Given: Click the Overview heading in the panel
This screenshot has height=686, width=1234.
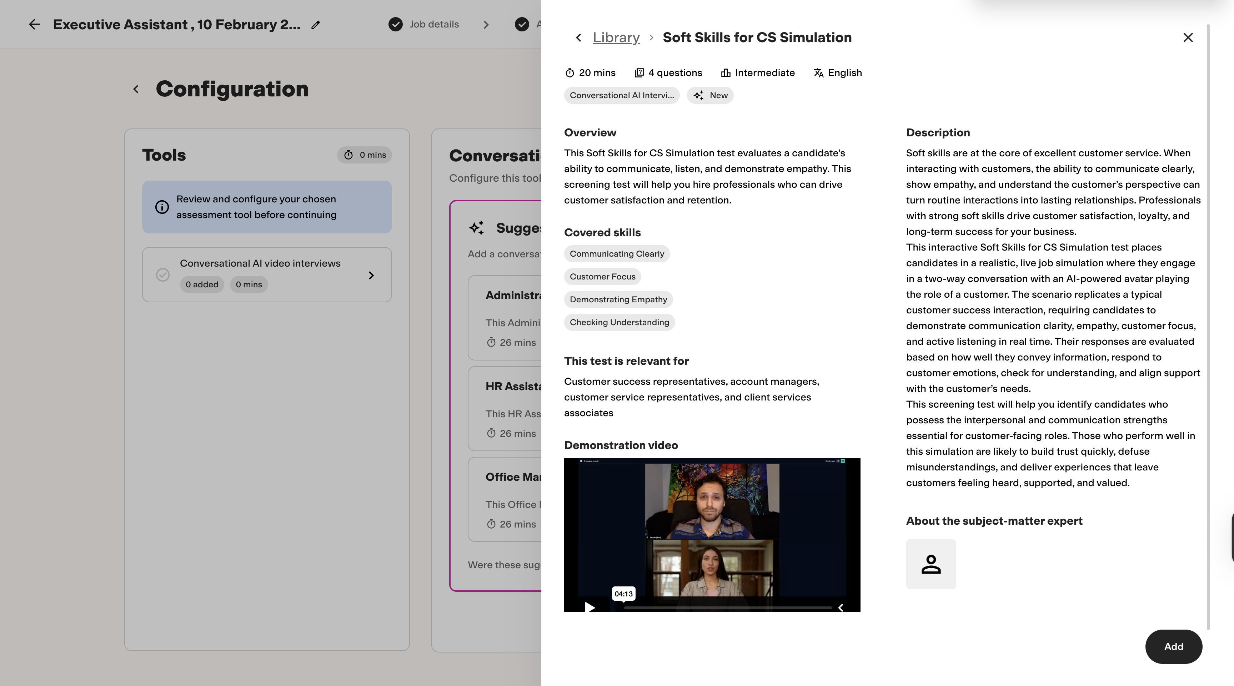Looking at the screenshot, I should click(x=590, y=133).
